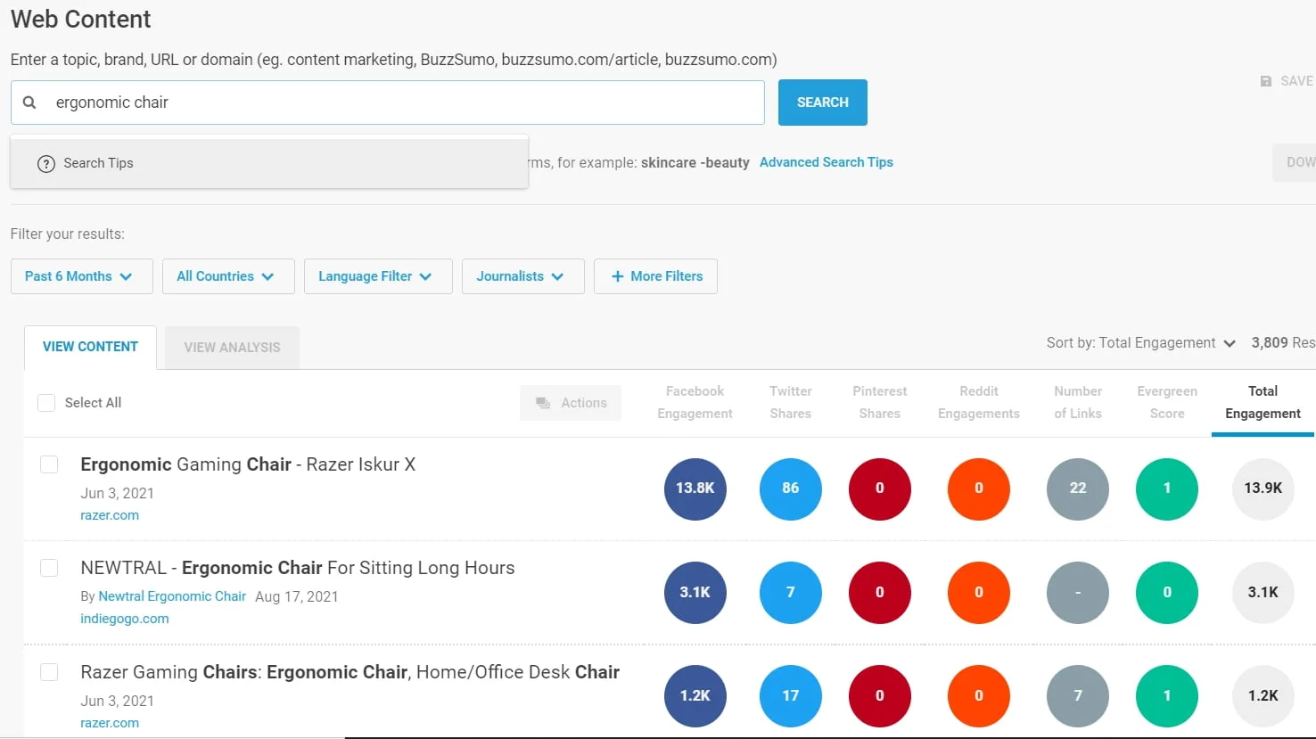Switch to the VIEW ANALYSIS tab
This screenshot has height=739, width=1316.
[x=231, y=347]
